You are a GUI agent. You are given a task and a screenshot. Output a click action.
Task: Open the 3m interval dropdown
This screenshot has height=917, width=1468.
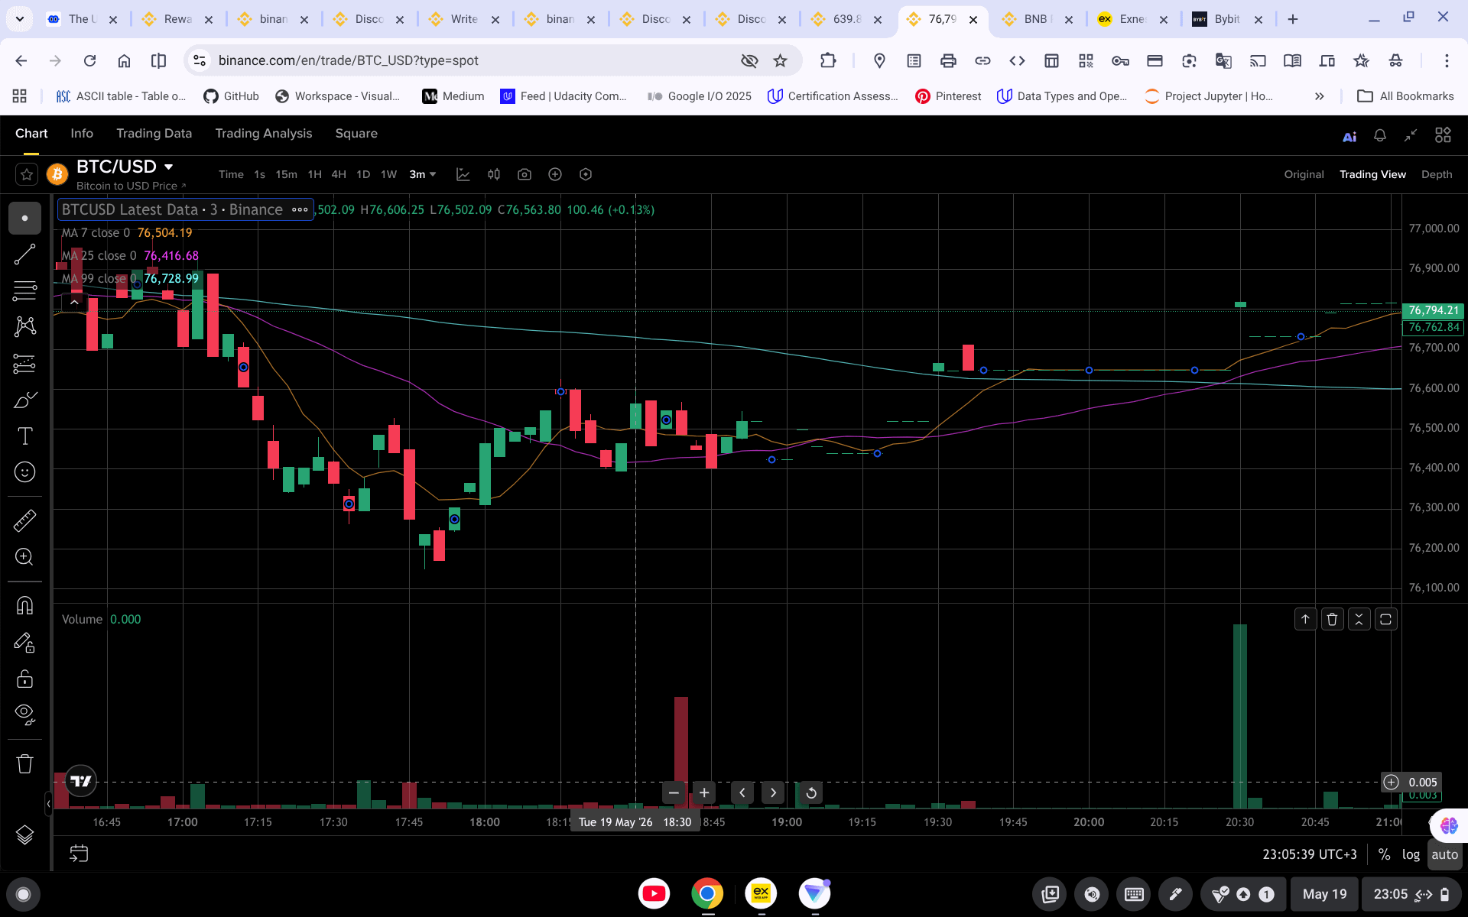point(423,174)
